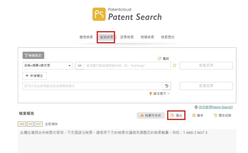Click the 重設 reset icon
248x153 pixels.
(160, 59)
